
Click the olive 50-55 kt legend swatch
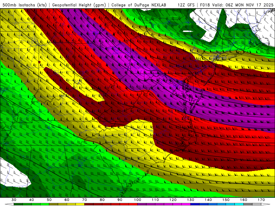54,204
